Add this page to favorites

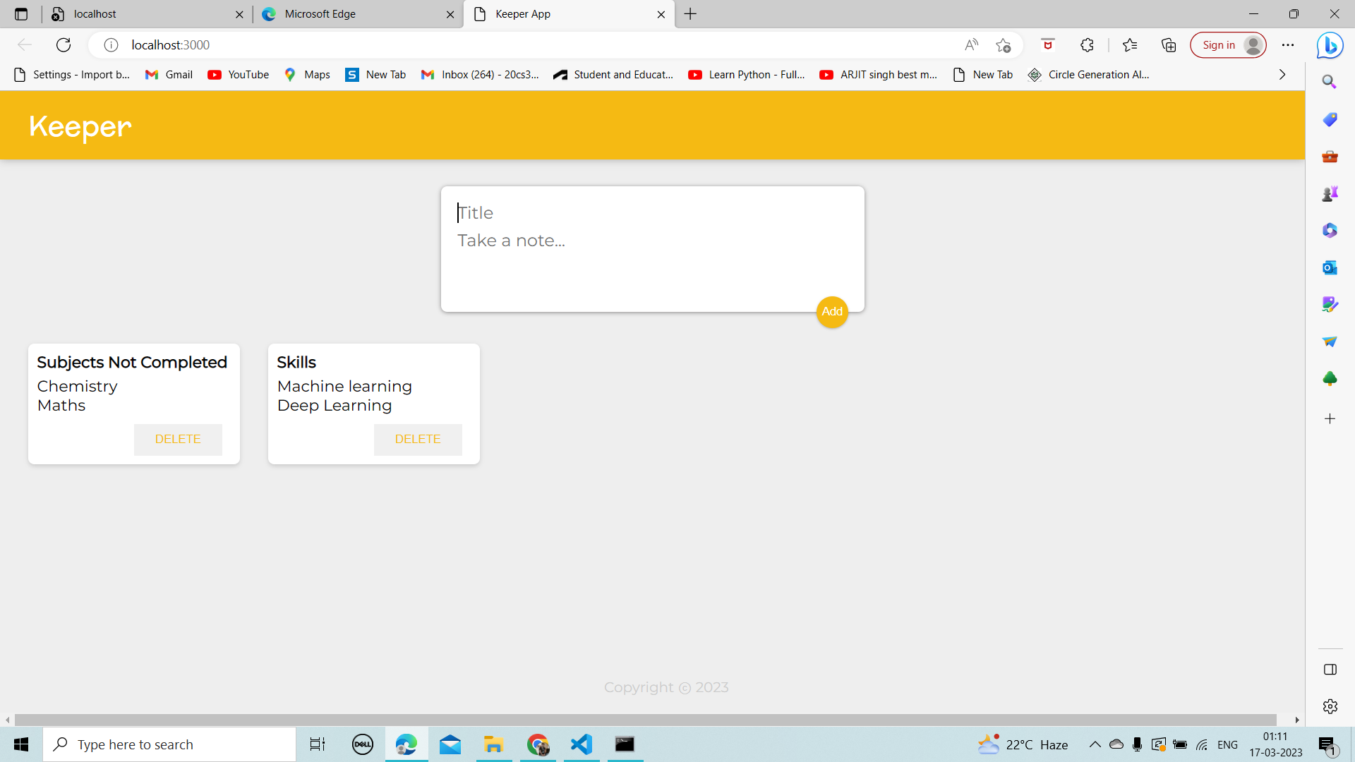[1004, 45]
